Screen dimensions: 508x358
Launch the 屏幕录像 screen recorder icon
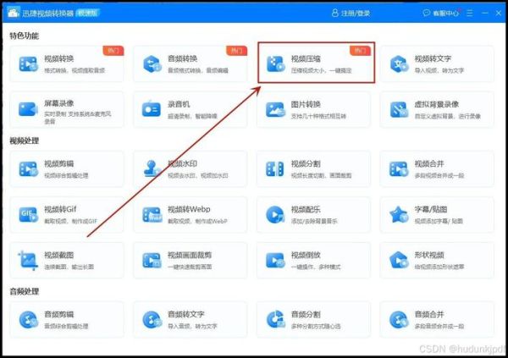(28, 109)
